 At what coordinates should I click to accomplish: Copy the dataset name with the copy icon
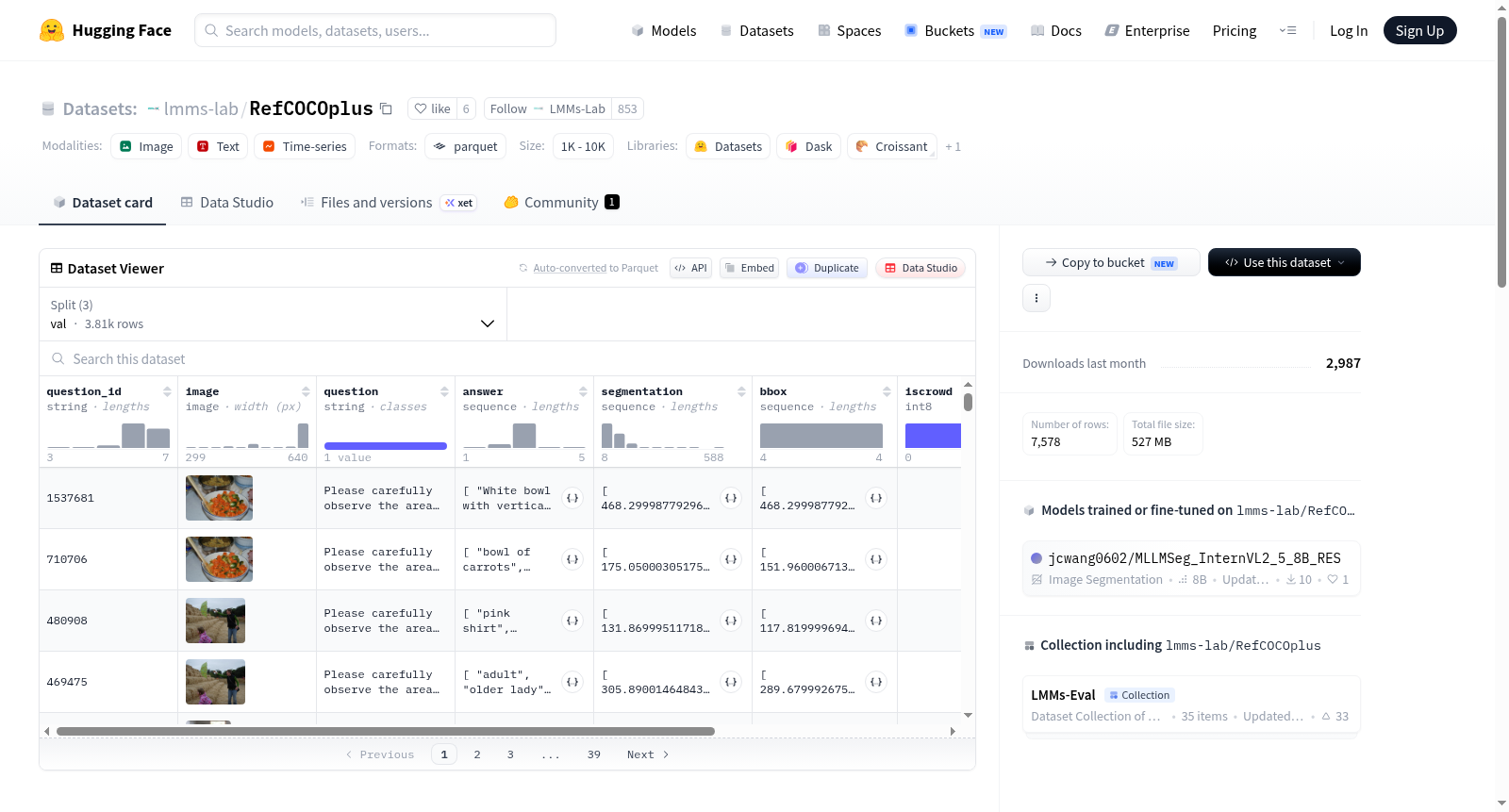tap(386, 108)
